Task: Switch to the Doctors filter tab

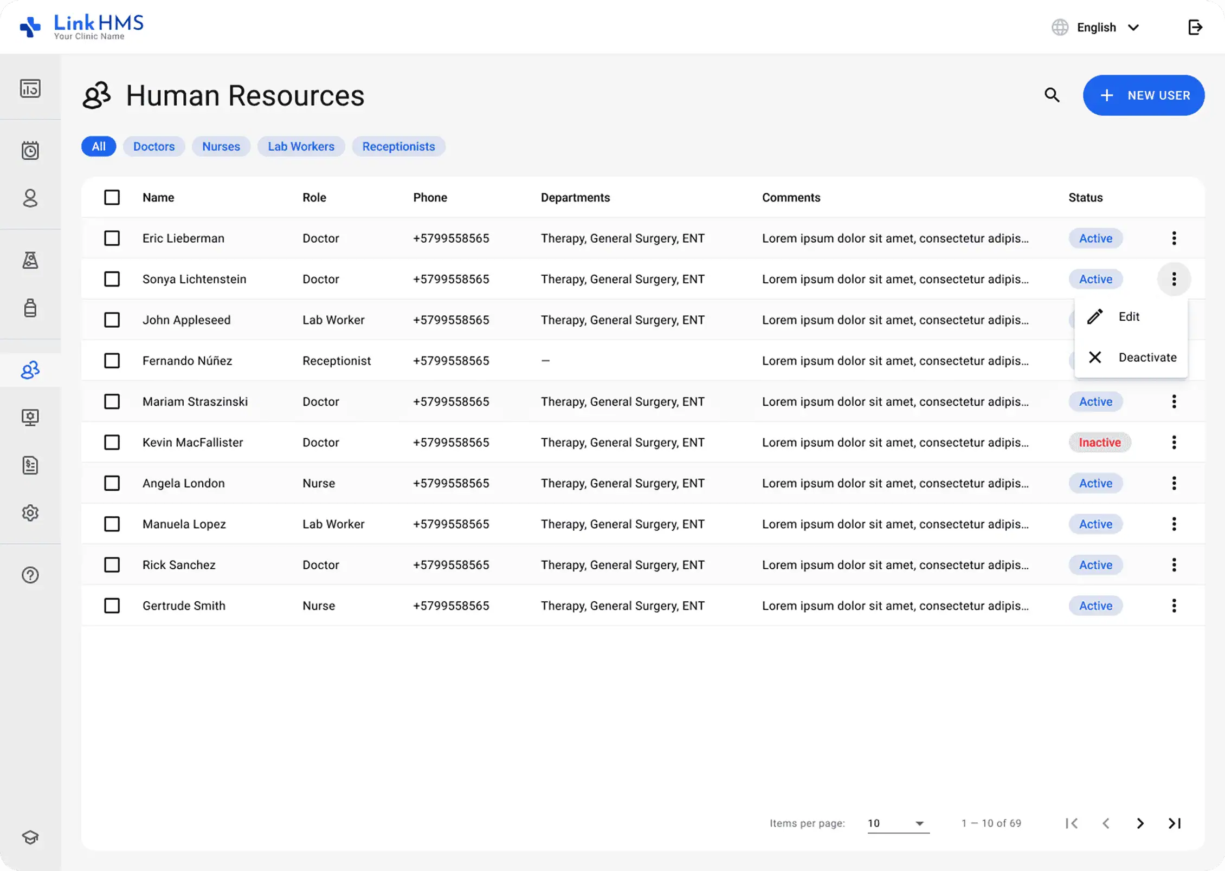Action: click(154, 146)
